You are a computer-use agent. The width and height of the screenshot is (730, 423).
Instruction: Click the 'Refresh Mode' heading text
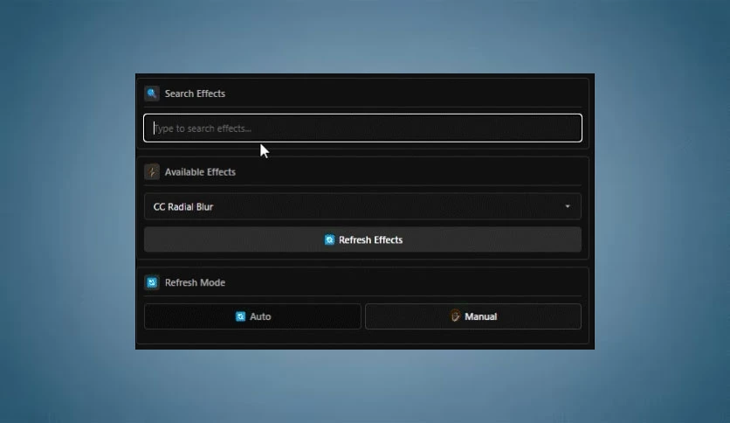click(x=195, y=283)
